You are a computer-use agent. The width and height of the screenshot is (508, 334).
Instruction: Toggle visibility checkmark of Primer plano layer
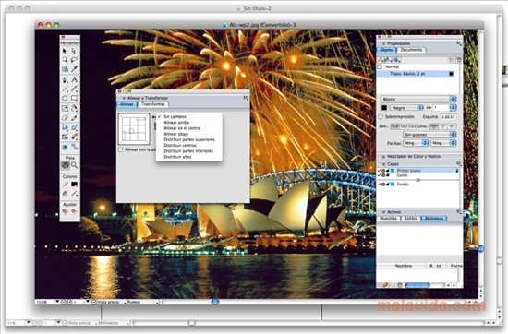click(x=379, y=171)
